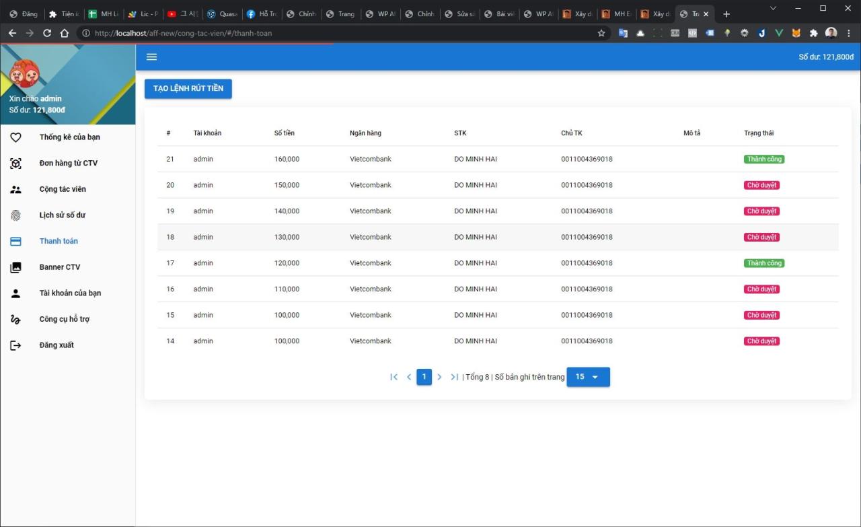Click the bookmark star in the address bar
The height and width of the screenshot is (527, 861).
click(x=601, y=32)
